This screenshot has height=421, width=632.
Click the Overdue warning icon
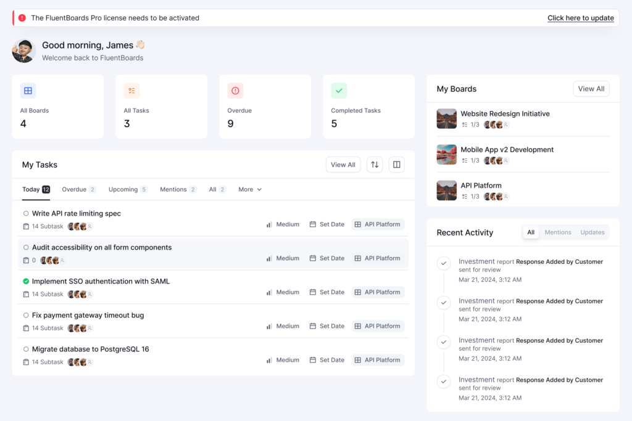235,91
